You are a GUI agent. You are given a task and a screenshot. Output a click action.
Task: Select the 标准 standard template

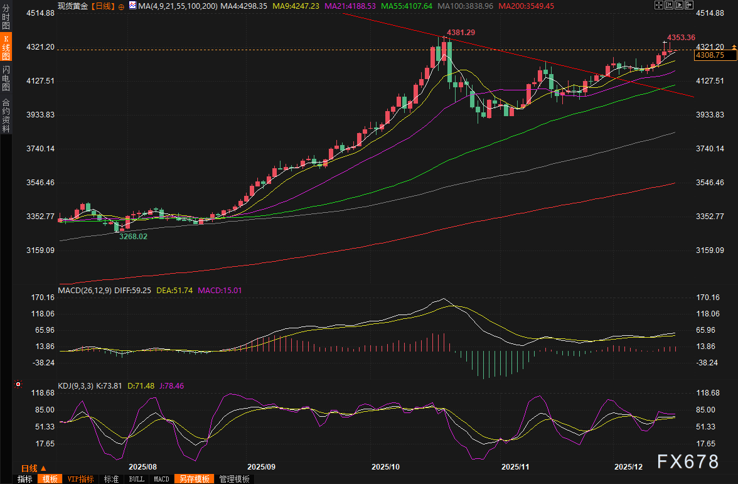pos(111,479)
